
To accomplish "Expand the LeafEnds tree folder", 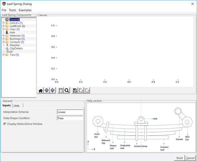I will click(x=3, y=26).
